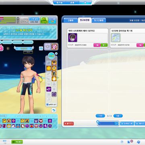Image resolution: width=145 pixels, height=145 pixels.
Task: Click the round cyan button atop the equipment panel
Action: coord(51,56)
